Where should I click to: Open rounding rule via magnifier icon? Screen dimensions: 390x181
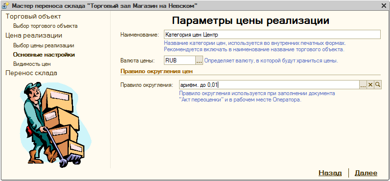(x=378, y=85)
